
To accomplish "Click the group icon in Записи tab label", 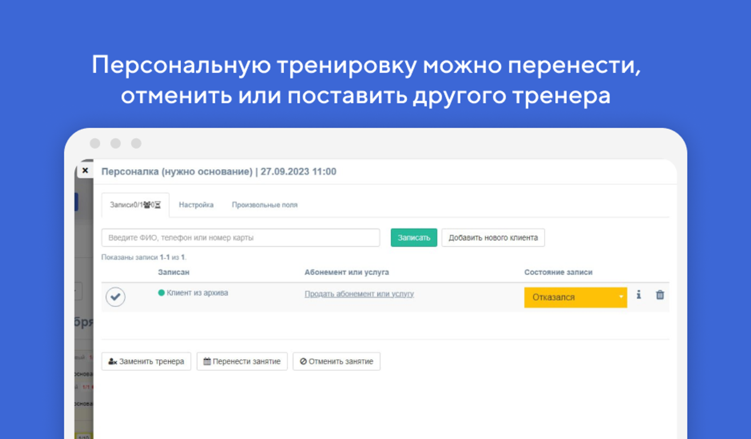I will (148, 204).
